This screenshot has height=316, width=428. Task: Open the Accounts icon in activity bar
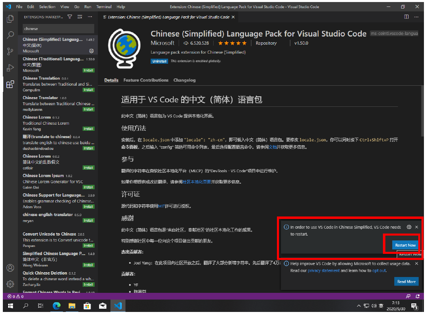(11, 268)
